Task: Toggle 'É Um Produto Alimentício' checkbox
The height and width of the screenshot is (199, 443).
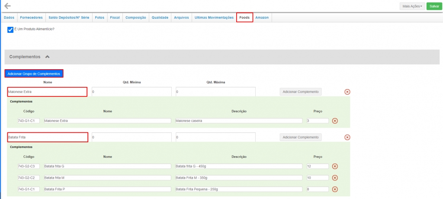Action: click(x=10, y=30)
